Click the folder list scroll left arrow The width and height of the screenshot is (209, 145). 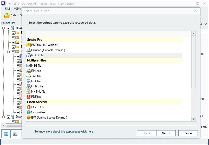pyautogui.click(x=3, y=125)
